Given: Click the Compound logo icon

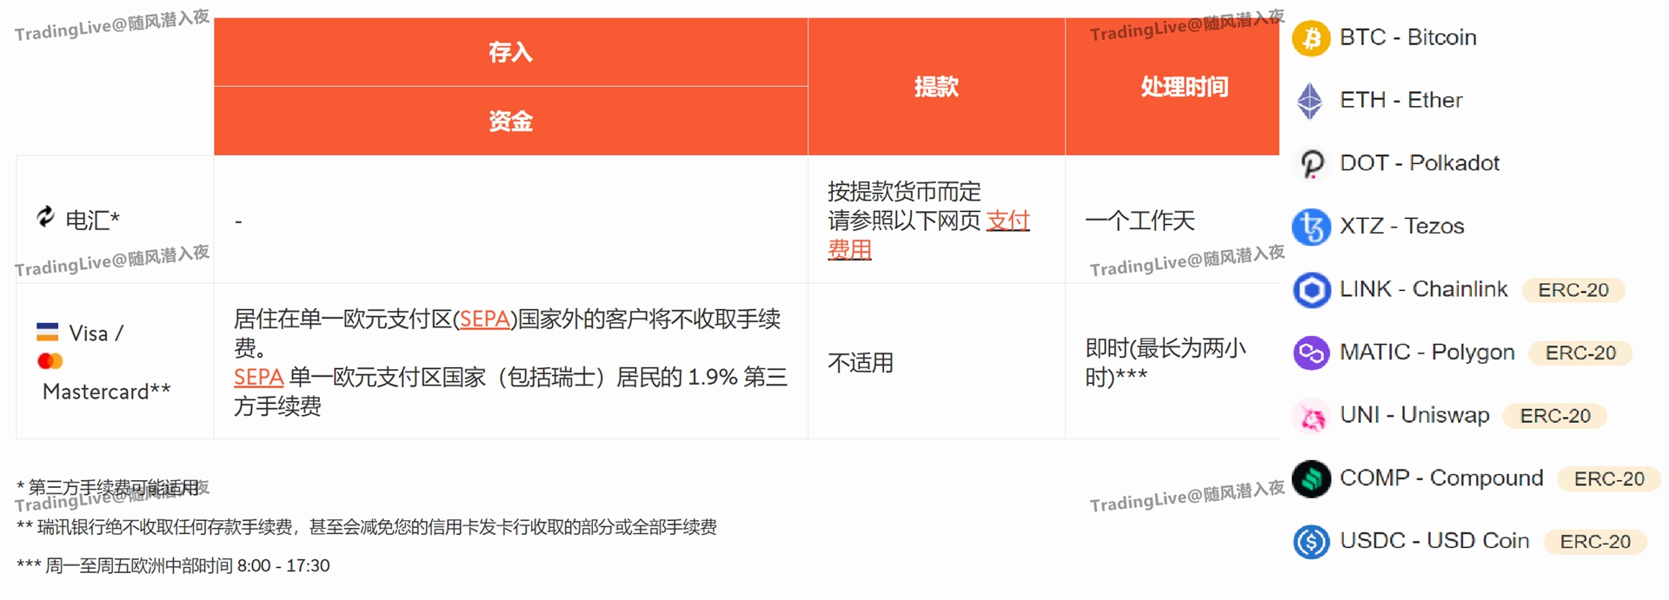Looking at the screenshot, I should 1311,478.
